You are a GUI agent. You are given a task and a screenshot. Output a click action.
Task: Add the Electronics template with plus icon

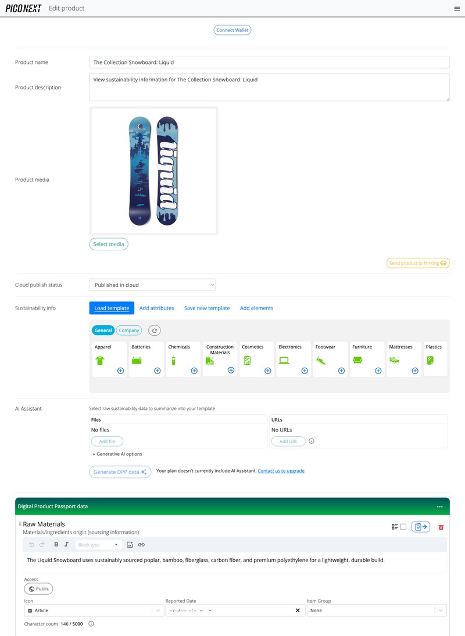(x=305, y=371)
